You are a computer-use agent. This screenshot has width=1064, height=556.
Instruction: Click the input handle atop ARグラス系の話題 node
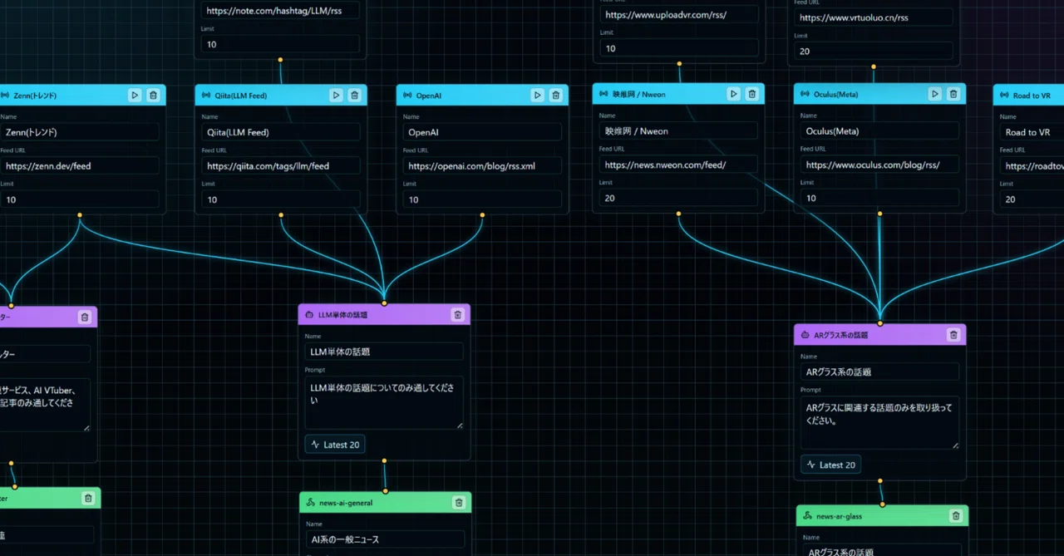tap(879, 323)
